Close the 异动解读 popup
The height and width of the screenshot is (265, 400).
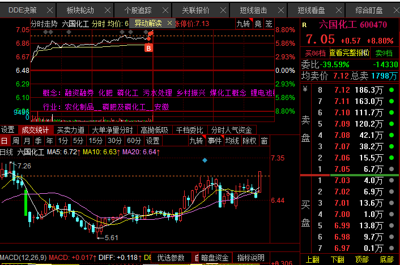169,23
